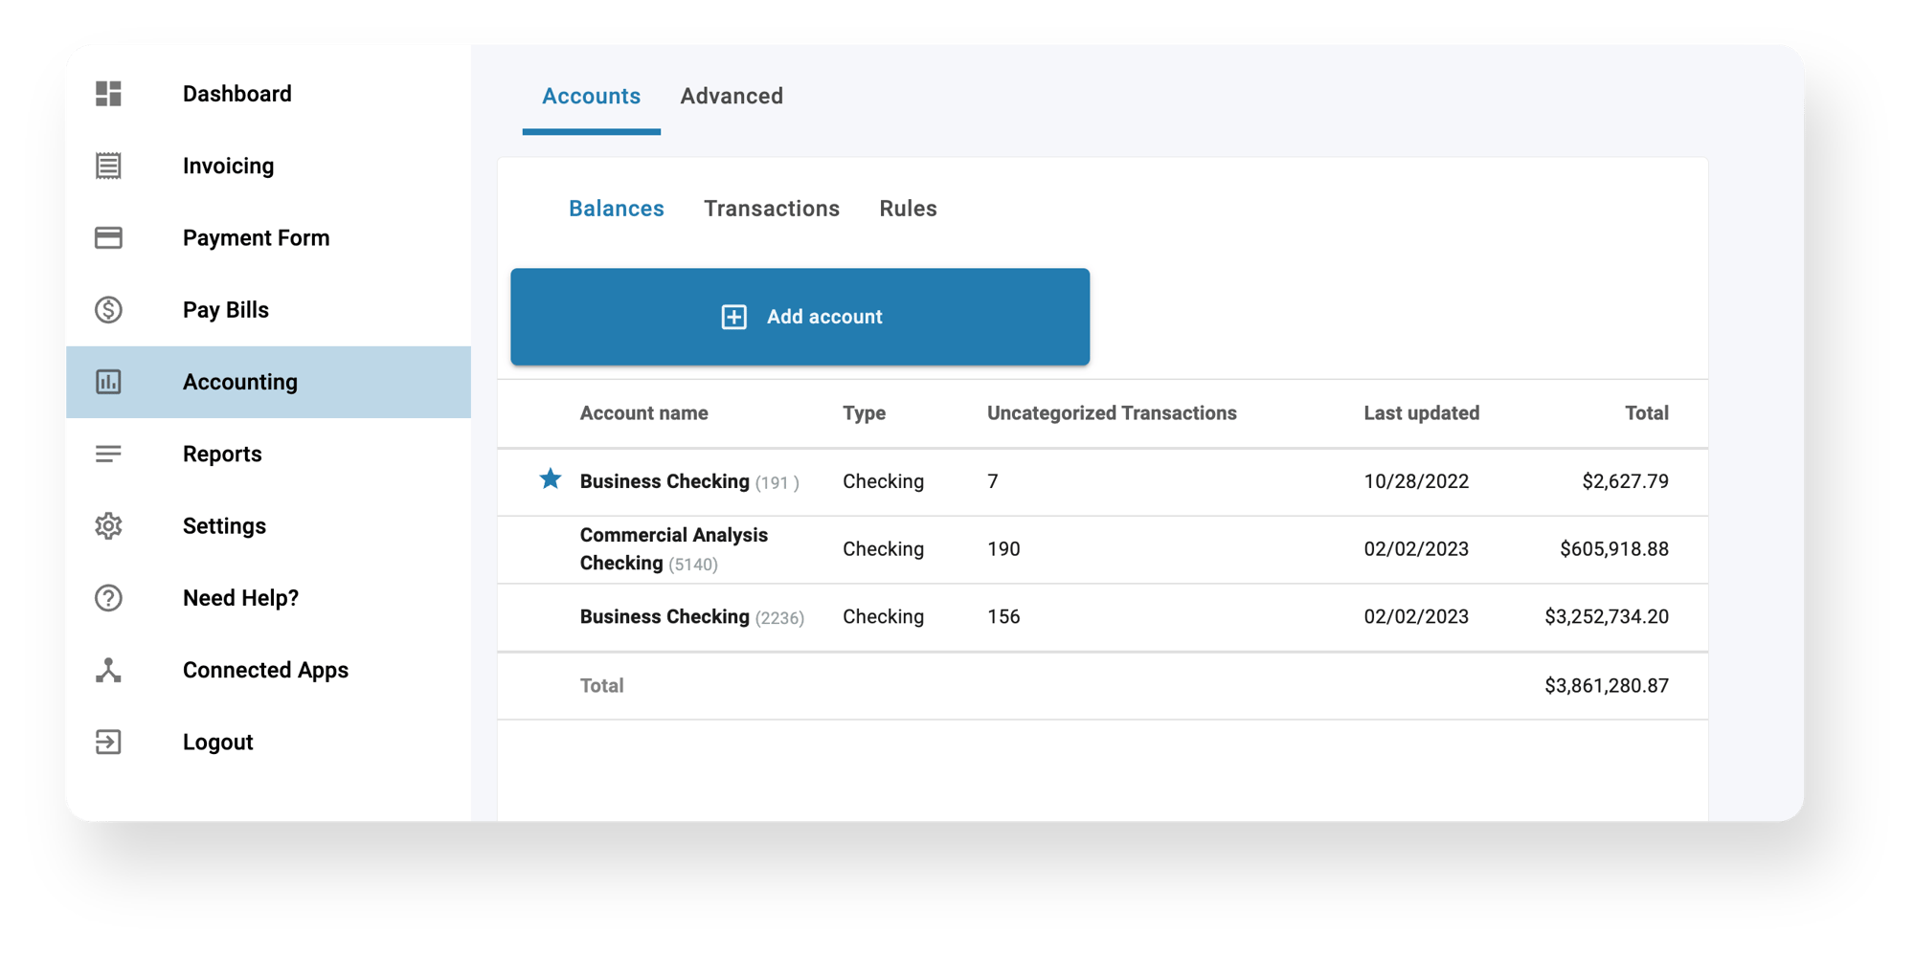This screenshot has width=1915, height=954.
Task: Switch to the Advanced tab
Action: click(x=732, y=96)
